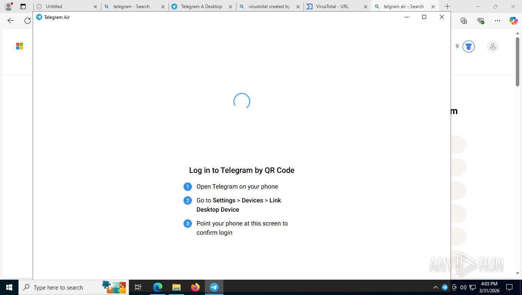This screenshot has height=295, width=522.
Task: Refresh the Edge browser page
Action: pyautogui.click(x=28, y=21)
